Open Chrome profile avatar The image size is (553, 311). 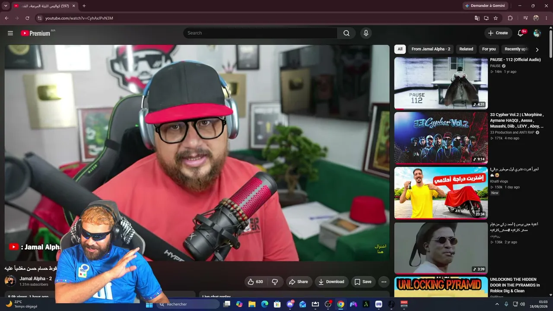536,18
